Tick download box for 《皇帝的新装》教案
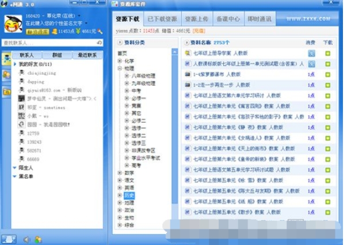The height and width of the screenshot is (245, 347). [x=328, y=159]
